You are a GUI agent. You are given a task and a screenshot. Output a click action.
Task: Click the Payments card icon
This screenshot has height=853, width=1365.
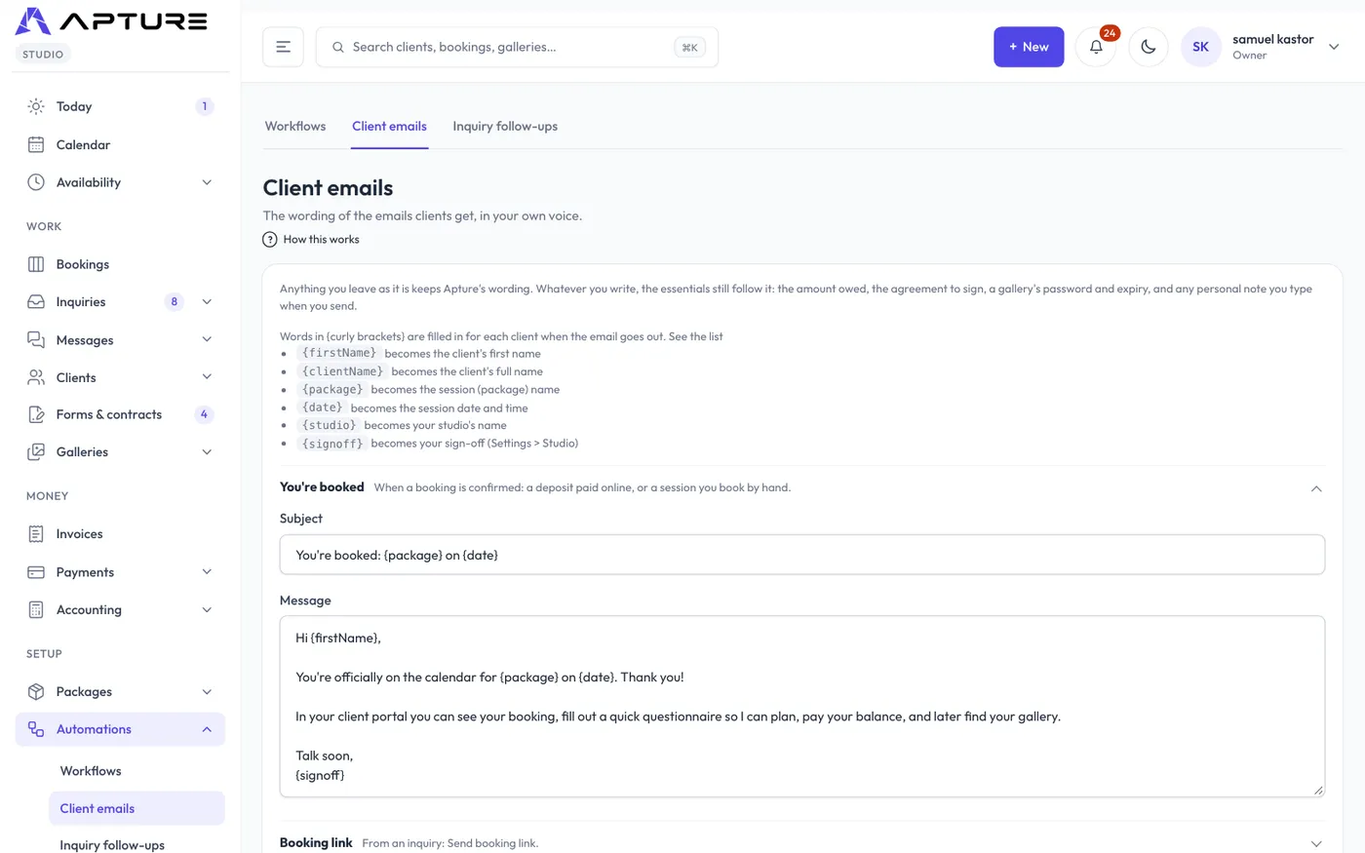36,572
